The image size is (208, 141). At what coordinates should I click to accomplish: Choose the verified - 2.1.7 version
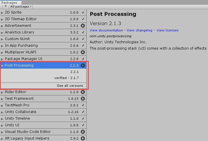(67, 78)
